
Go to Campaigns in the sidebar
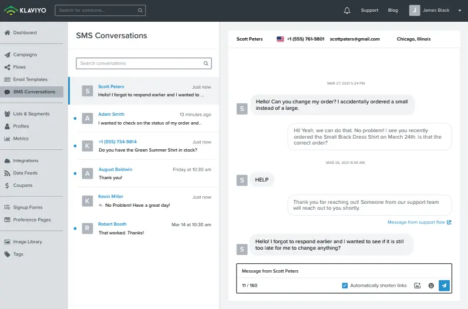click(x=25, y=55)
